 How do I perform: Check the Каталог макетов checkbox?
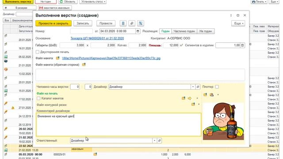[38, 98]
